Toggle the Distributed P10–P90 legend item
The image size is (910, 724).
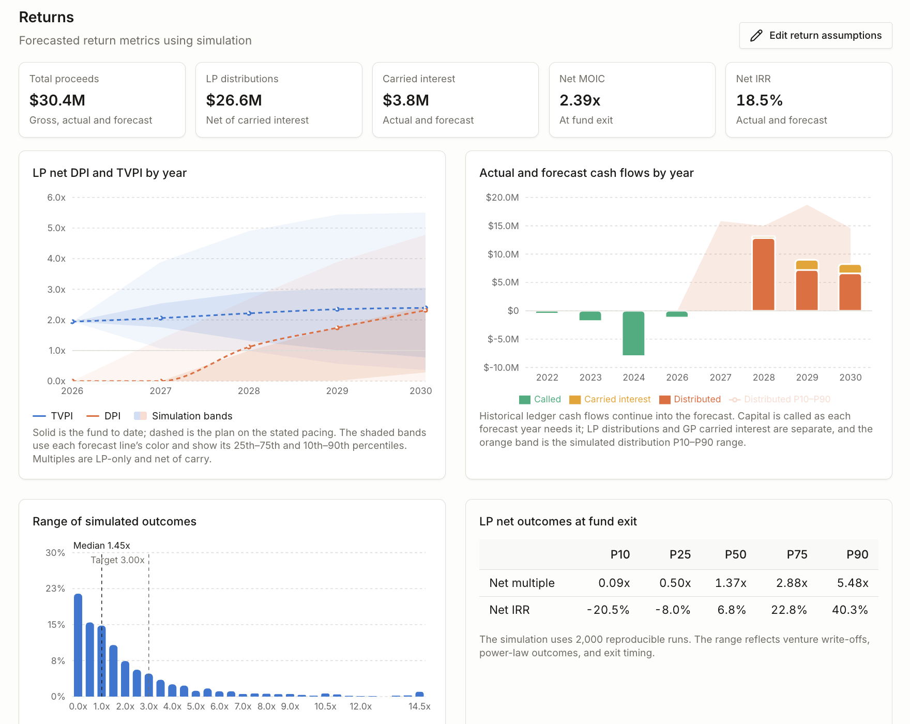click(x=780, y=399)
